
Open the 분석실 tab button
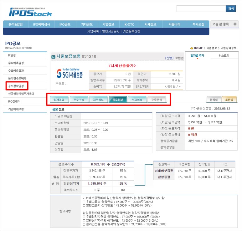pos(214,100)
